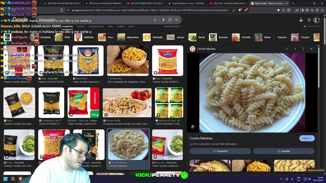
Task: Close the Cocina Fabulosa preview panel
Action: pyautogui.click(x=311, y=49)
